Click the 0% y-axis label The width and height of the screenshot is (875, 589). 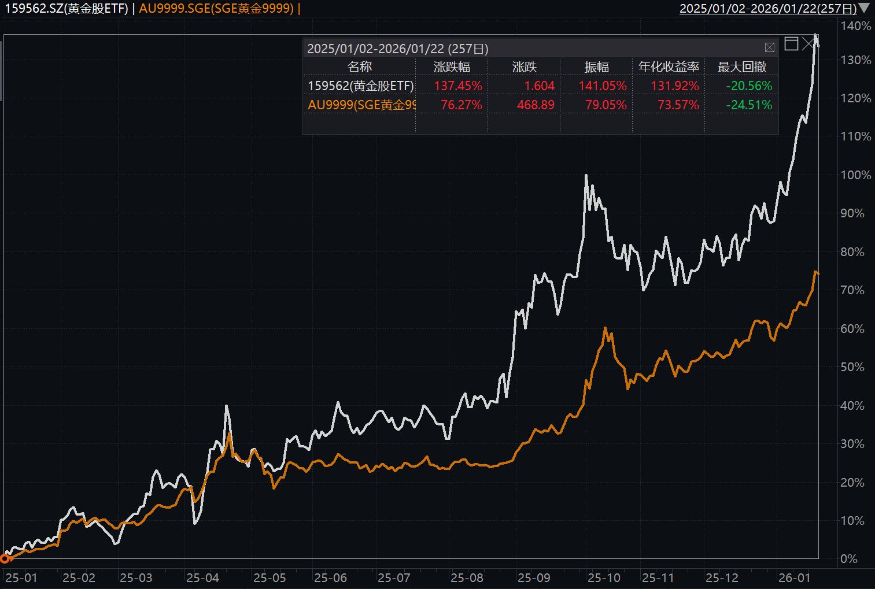click(x=849, y=559)
